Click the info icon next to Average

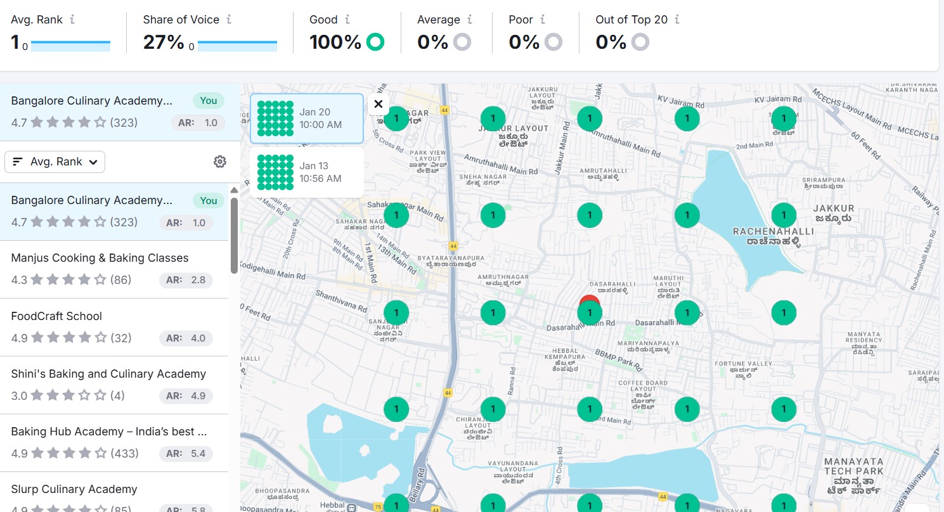[x=469, y=20]
